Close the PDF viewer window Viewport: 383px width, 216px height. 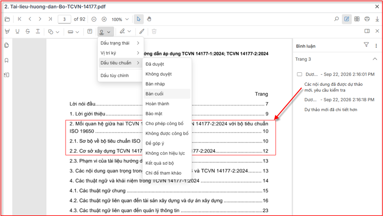coord(377,7)
